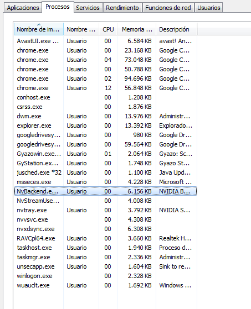Select the nvtray.exe process row
Screen dimensions: 251x309
105,210
